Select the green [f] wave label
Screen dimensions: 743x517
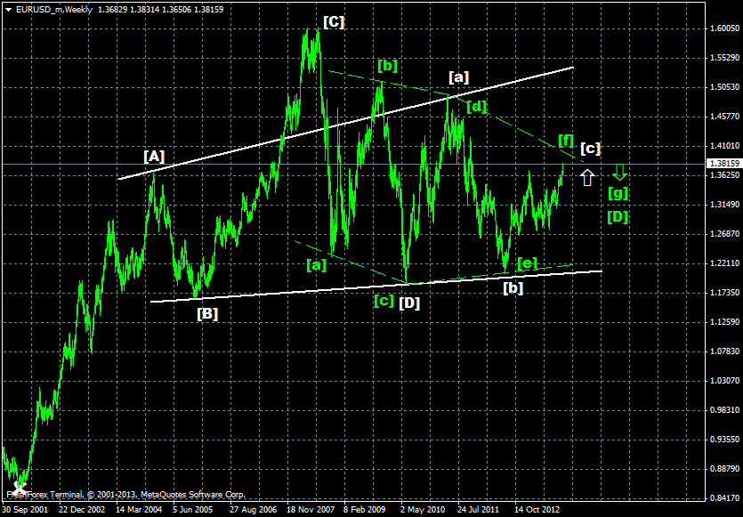click(x=566, y=140)
